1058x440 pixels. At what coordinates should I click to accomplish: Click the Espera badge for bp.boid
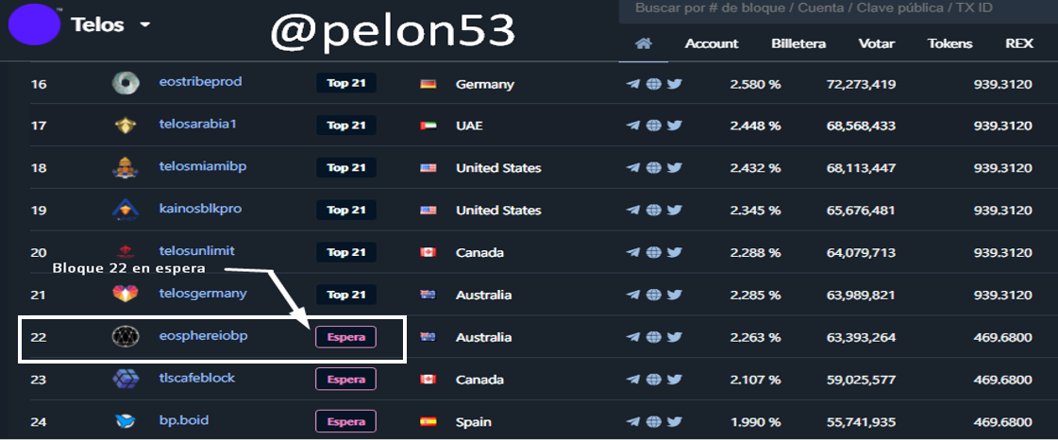345,421
